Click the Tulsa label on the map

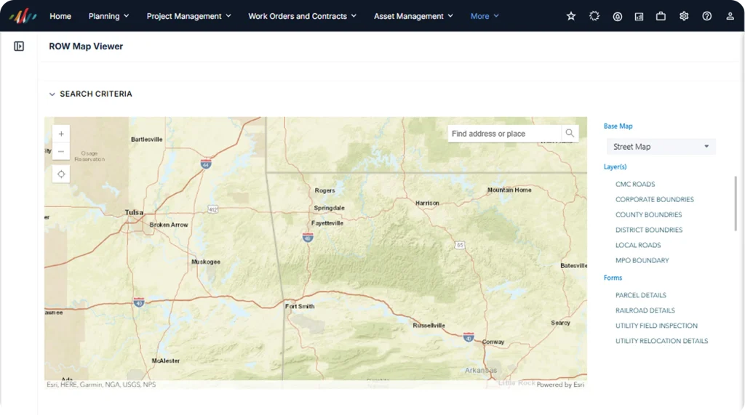(x=134, y=212)
